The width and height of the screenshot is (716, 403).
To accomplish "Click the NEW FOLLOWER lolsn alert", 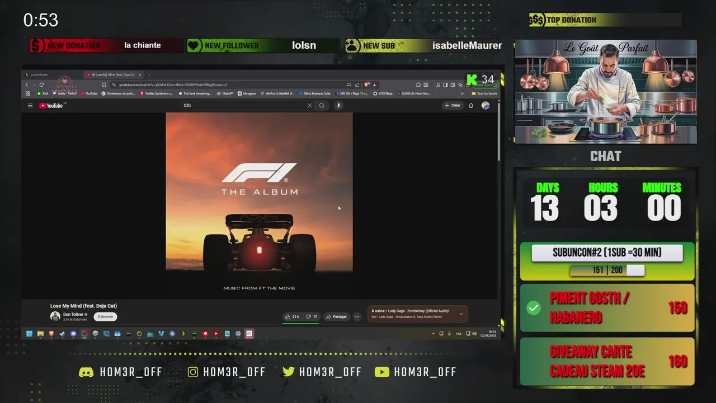I will tap(263, 45).
